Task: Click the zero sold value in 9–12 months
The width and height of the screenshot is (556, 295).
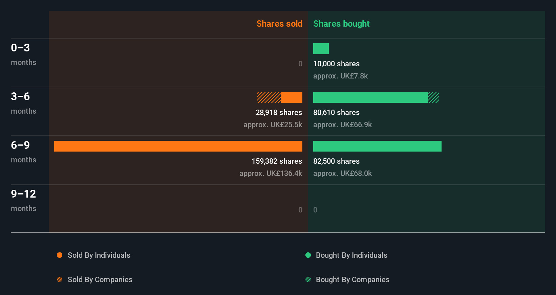Action: (x=300, y=210)
